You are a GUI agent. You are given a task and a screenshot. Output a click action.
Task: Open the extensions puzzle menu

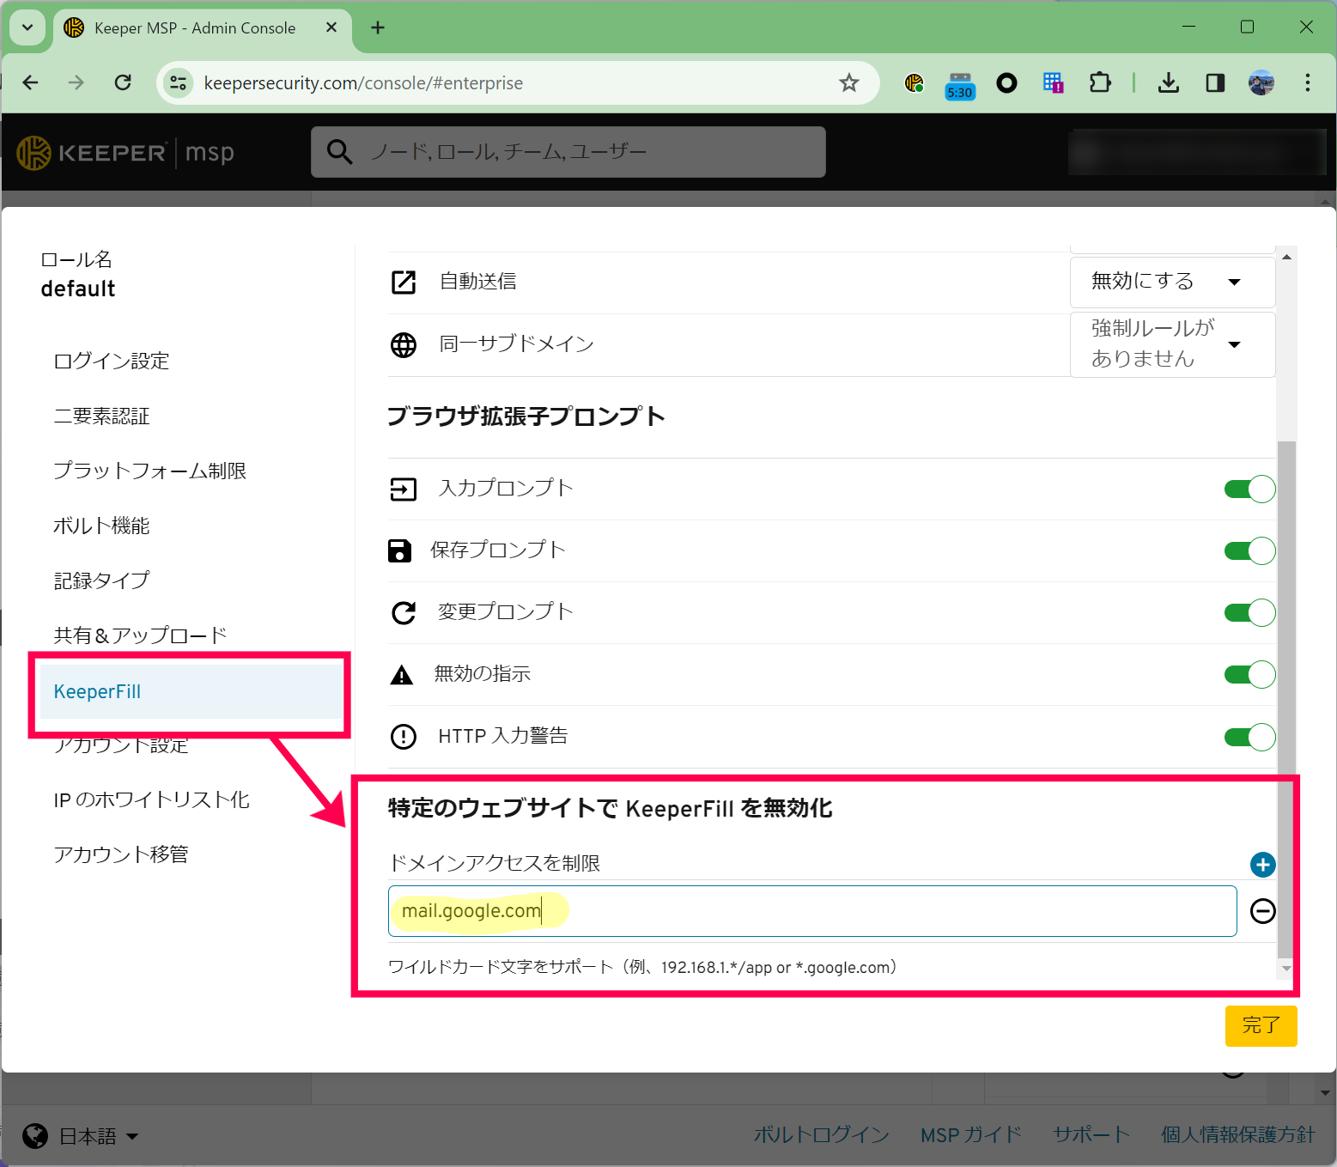coord(1100,82)
